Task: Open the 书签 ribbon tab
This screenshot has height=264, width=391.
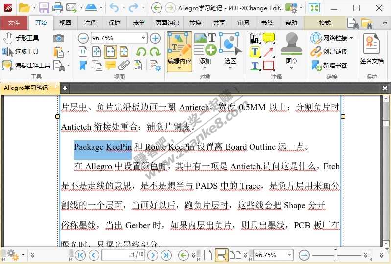Action: [267, 23]
